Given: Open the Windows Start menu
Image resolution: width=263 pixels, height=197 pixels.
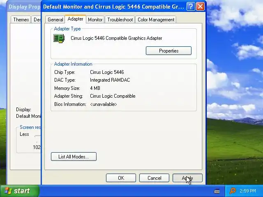Looking at the screenshot, I should tap(20, 191).
